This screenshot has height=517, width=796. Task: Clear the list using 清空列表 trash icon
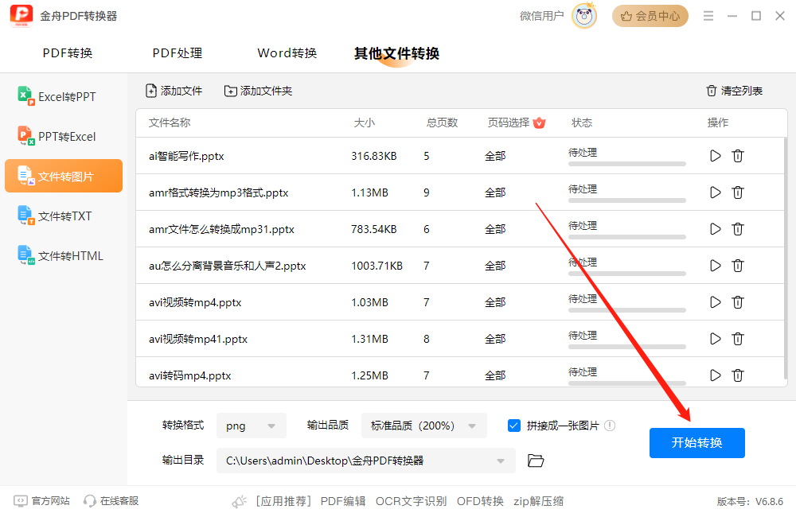pyautogui.click(x=710, y=91)
